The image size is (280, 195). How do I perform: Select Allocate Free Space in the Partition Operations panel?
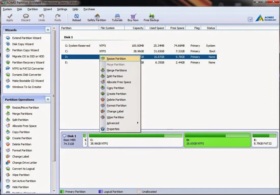pyautogui.click(x=24, y=126)
